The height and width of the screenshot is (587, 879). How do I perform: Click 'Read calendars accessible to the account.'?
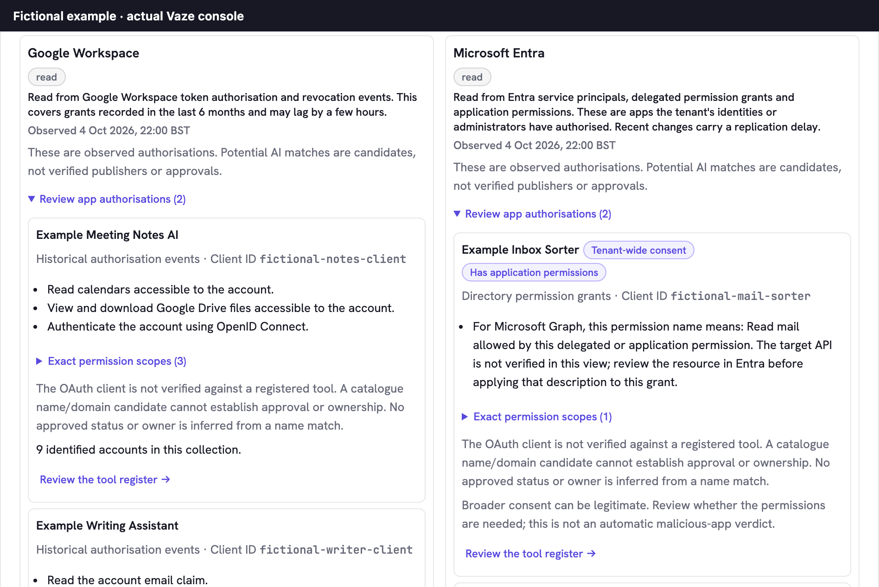click(160, 289)
